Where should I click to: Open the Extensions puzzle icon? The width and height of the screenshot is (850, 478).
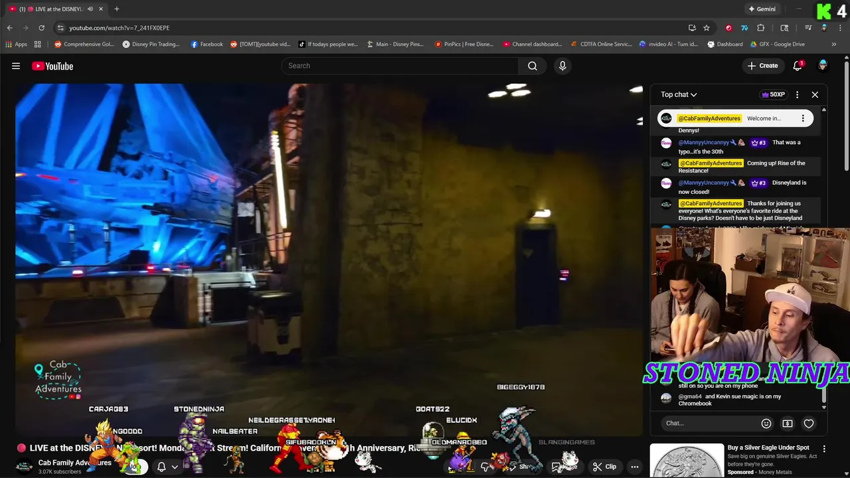(761, 28)
